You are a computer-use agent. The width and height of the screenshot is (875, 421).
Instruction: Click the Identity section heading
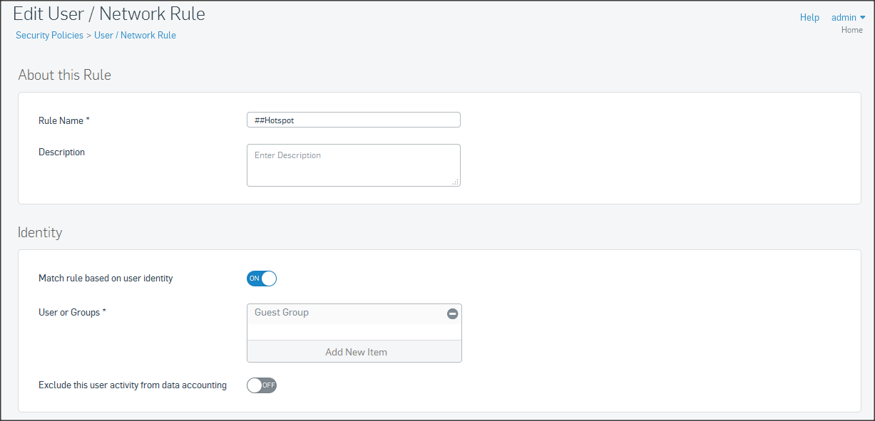[x=40, y=232]
